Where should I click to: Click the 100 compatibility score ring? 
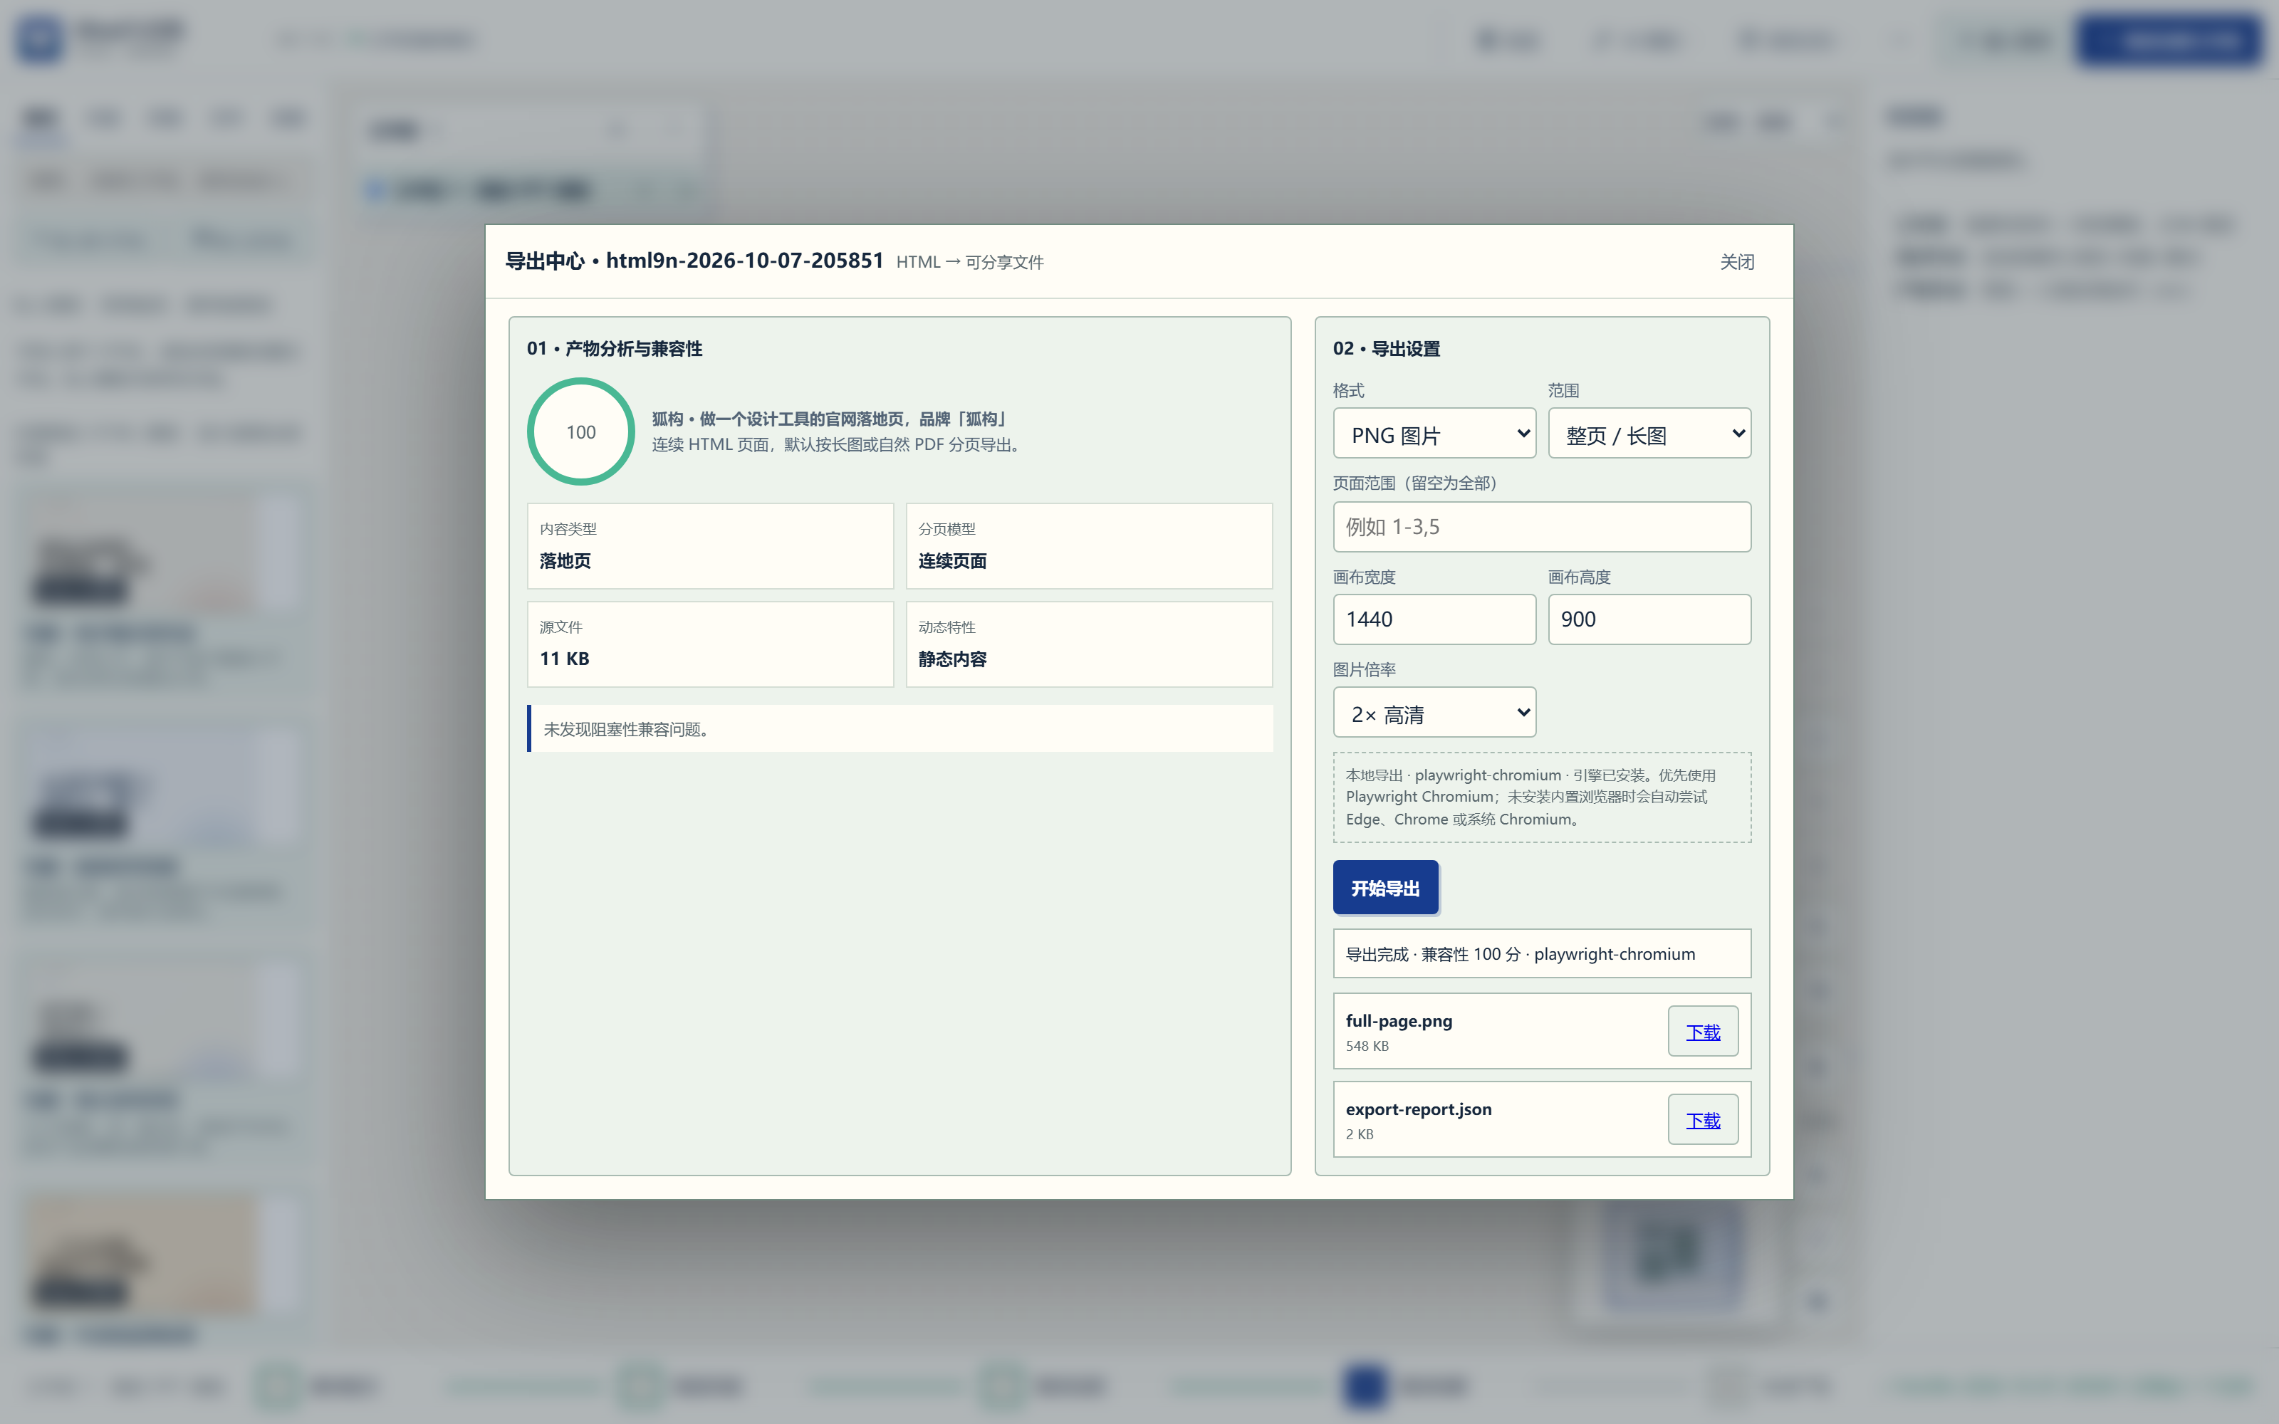(581, 432)
